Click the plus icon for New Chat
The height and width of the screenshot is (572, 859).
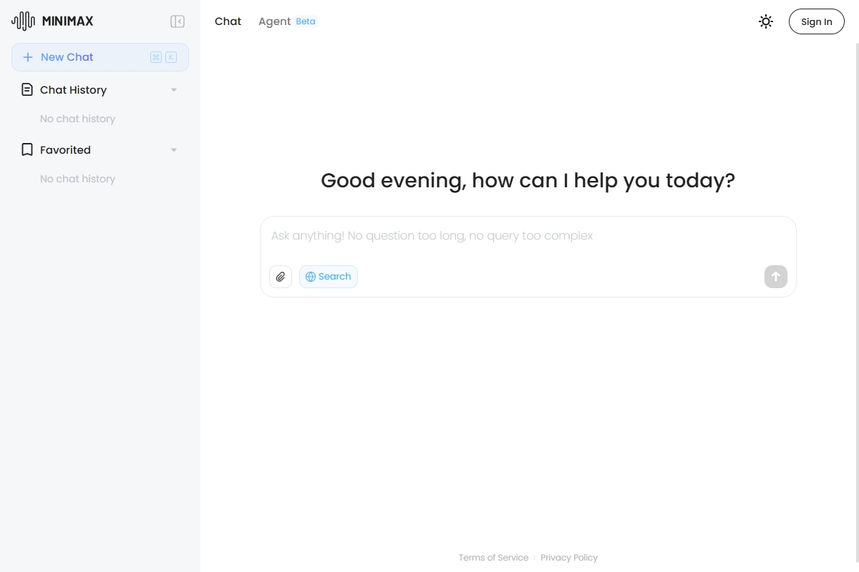click(28, 57)
